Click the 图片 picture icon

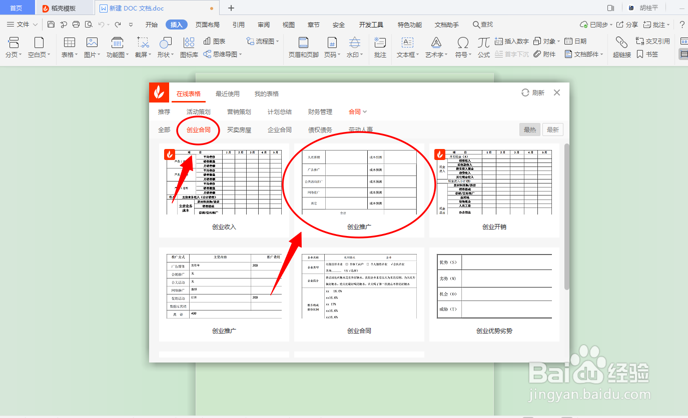(x=92, y=42)
